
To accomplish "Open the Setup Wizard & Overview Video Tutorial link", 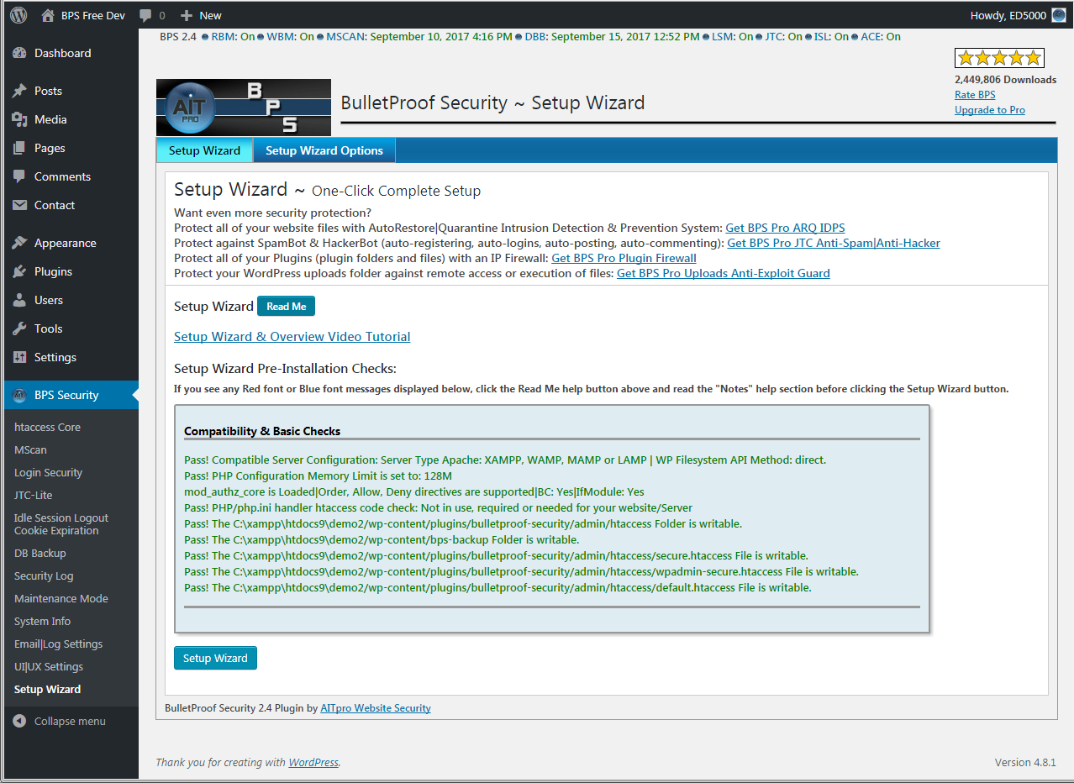I will coord(292,337).
